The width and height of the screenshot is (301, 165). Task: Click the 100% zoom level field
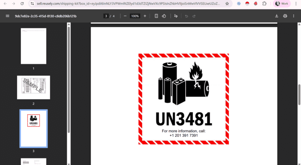pos(135,16)
